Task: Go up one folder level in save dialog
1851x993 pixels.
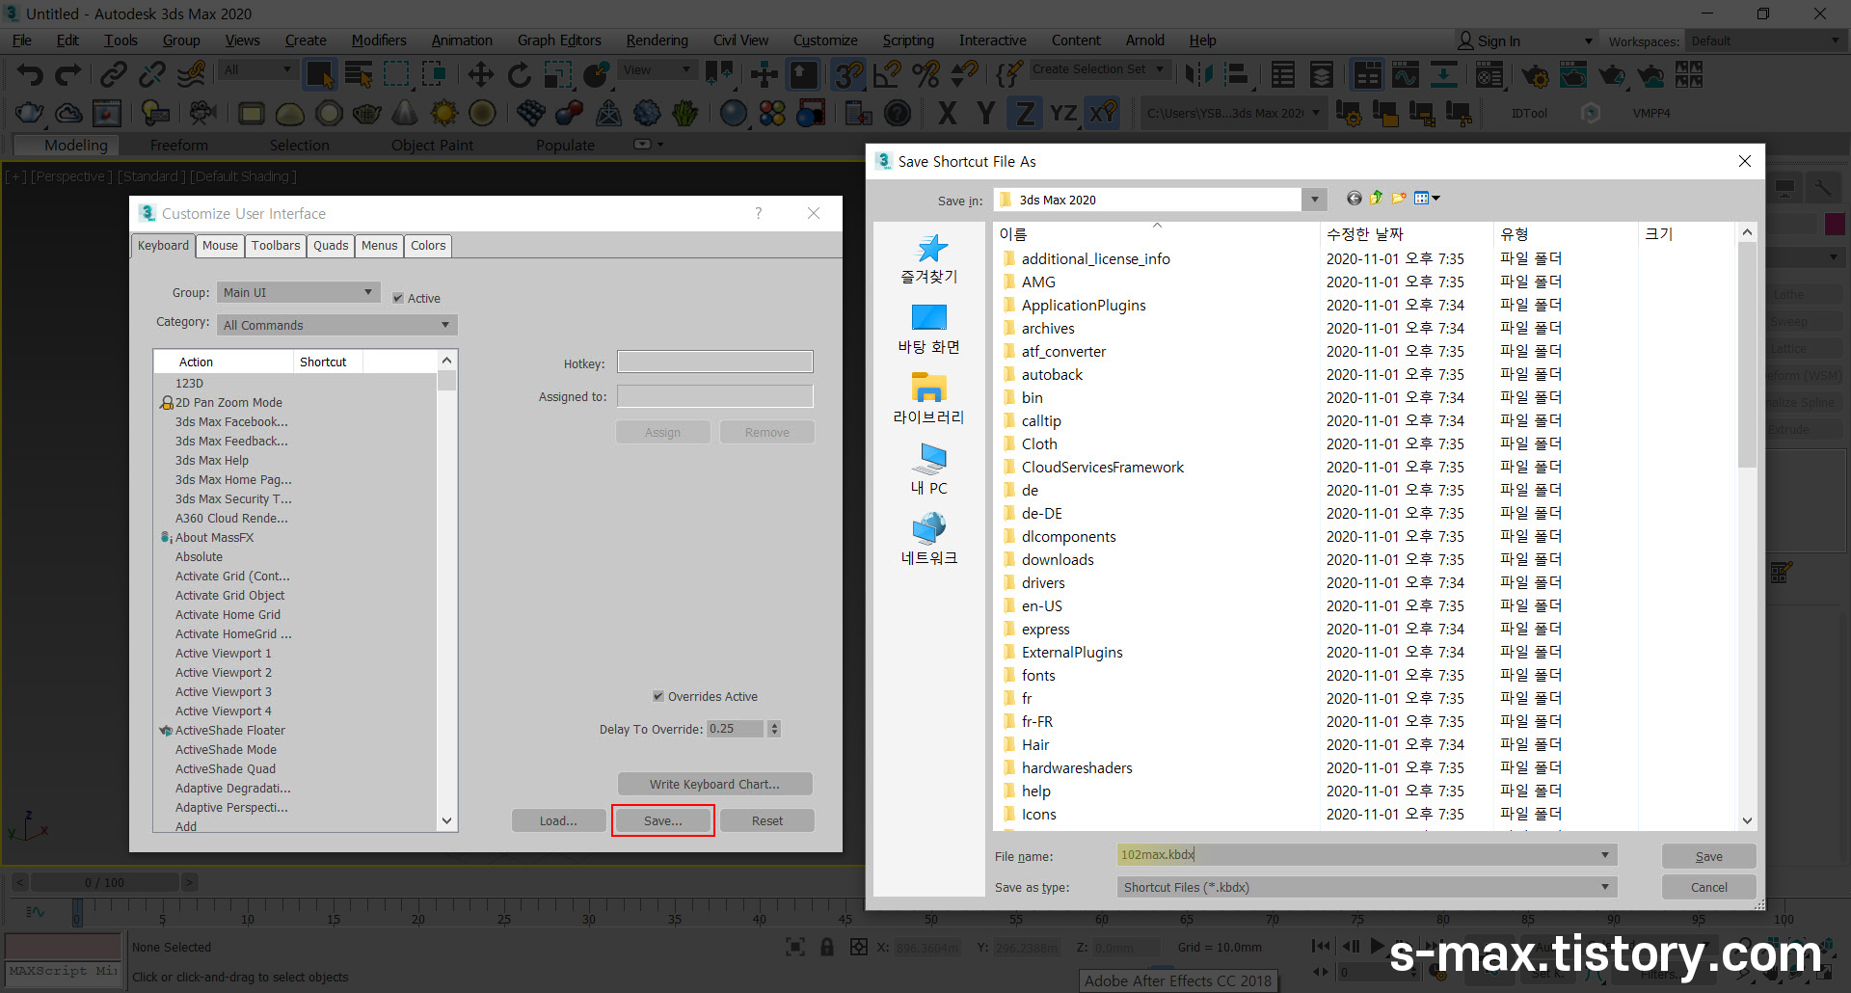Action: coord(1376,198)
